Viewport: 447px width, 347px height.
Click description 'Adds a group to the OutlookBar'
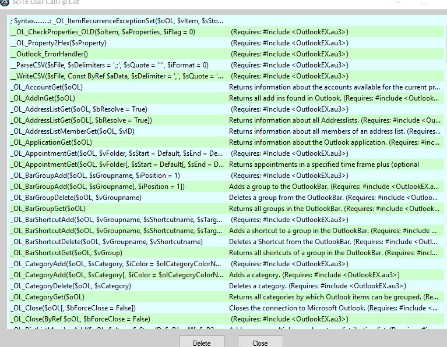click(x=334, y=187)
